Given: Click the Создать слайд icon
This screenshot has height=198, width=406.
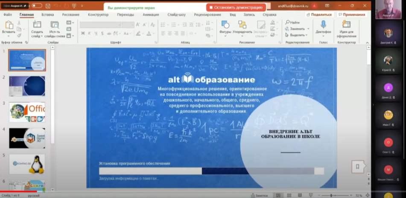Looking at the screenshot, I should [x=37, y=25].
